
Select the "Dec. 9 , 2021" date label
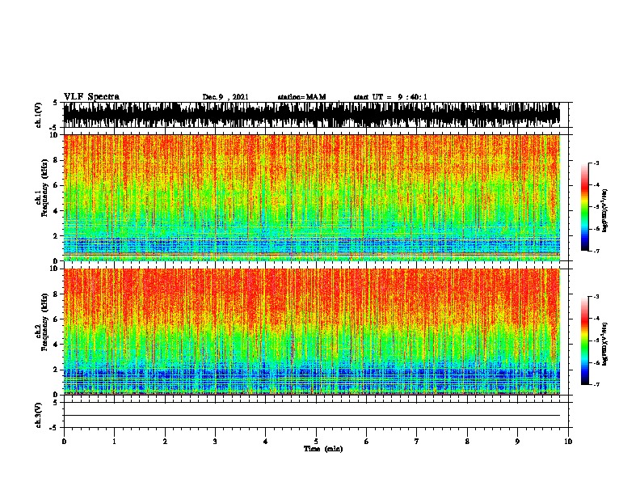(225, 97)
